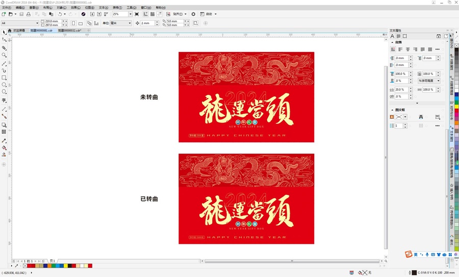Screen dimensions: 459x277
Task: Select the Polygon tool
Action: [x=4, y=92]
